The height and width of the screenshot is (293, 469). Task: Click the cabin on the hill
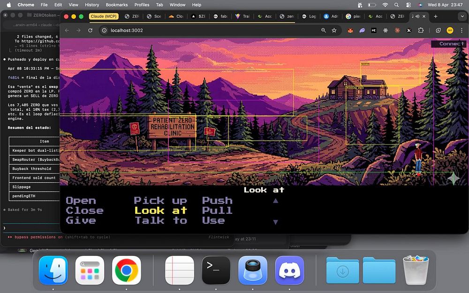[357, 87]
